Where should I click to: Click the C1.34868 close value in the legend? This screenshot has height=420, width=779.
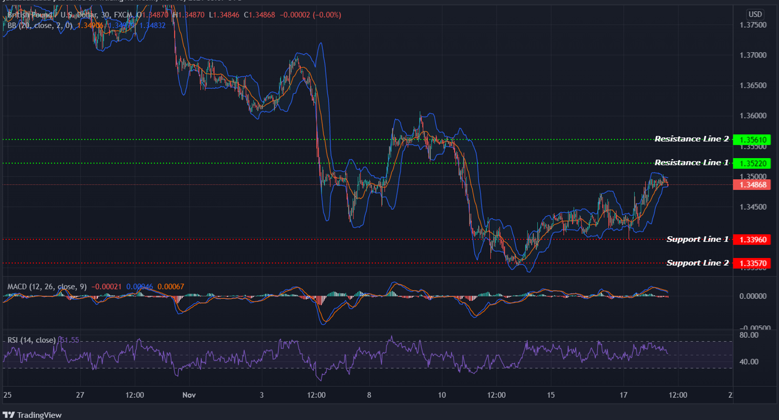tap(260, 15)
